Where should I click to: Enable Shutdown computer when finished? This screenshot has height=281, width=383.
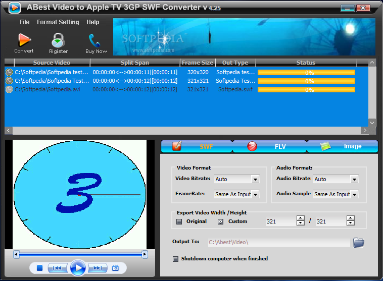point(175,259)
